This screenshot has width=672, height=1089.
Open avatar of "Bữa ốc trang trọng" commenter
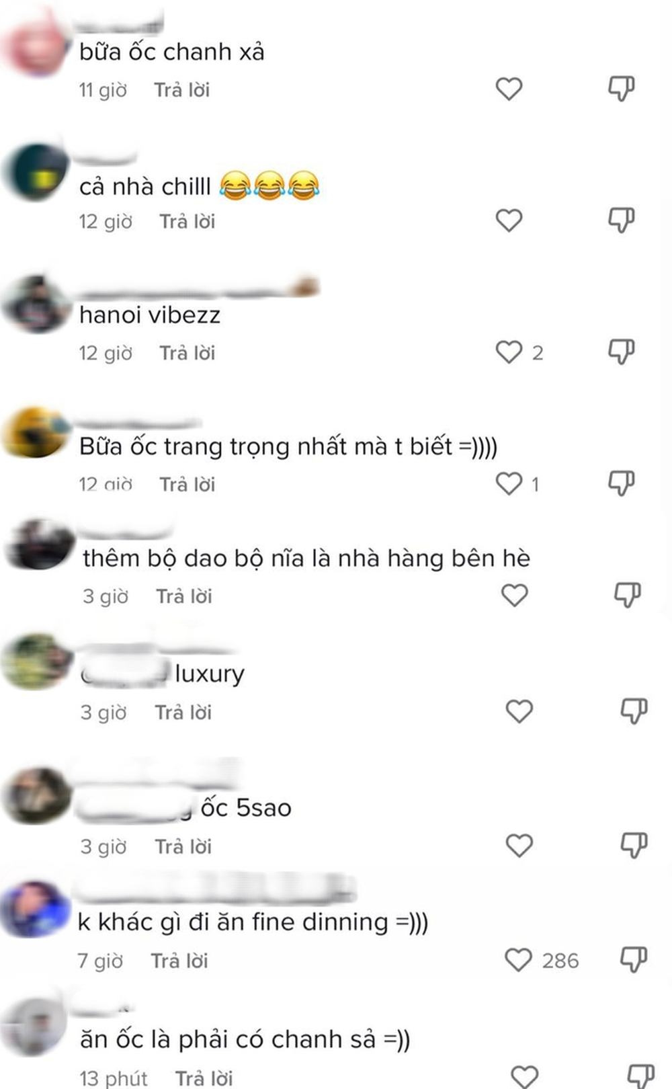(x=37, y=432)
